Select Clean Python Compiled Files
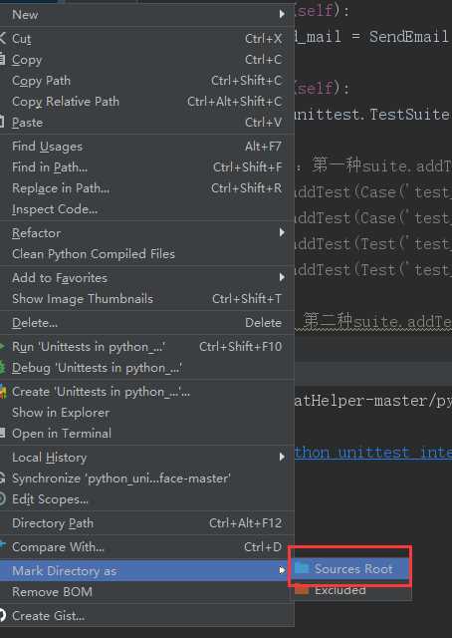This screenshot has width=452, height=638. 146,254
